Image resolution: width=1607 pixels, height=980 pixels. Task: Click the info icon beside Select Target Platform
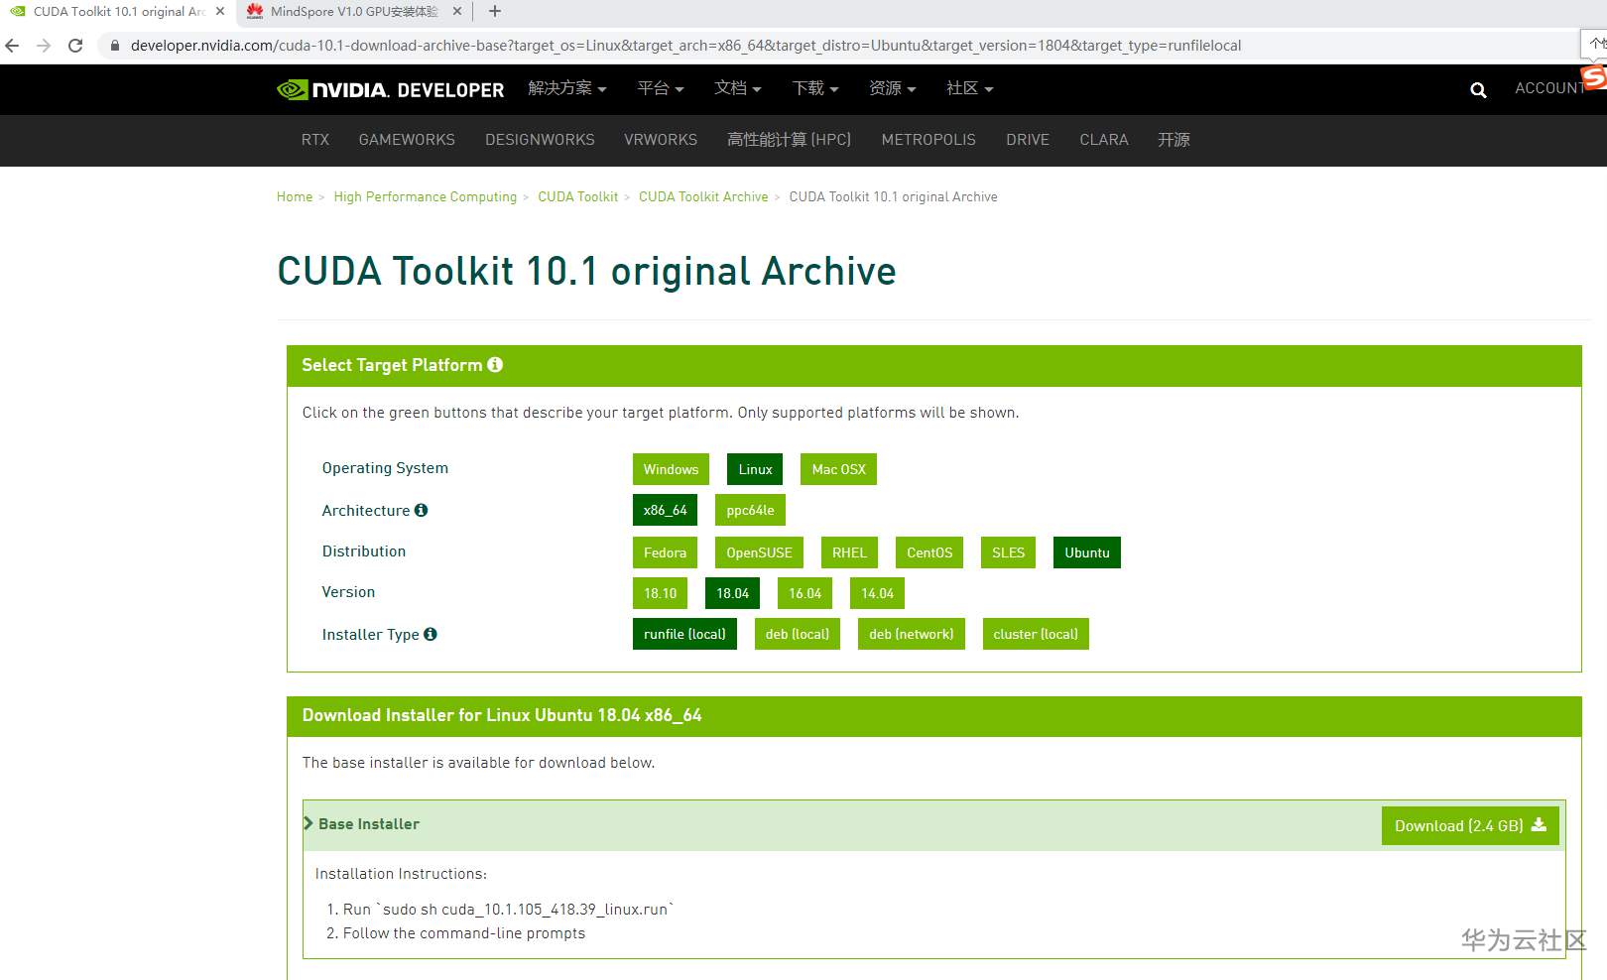495,365
